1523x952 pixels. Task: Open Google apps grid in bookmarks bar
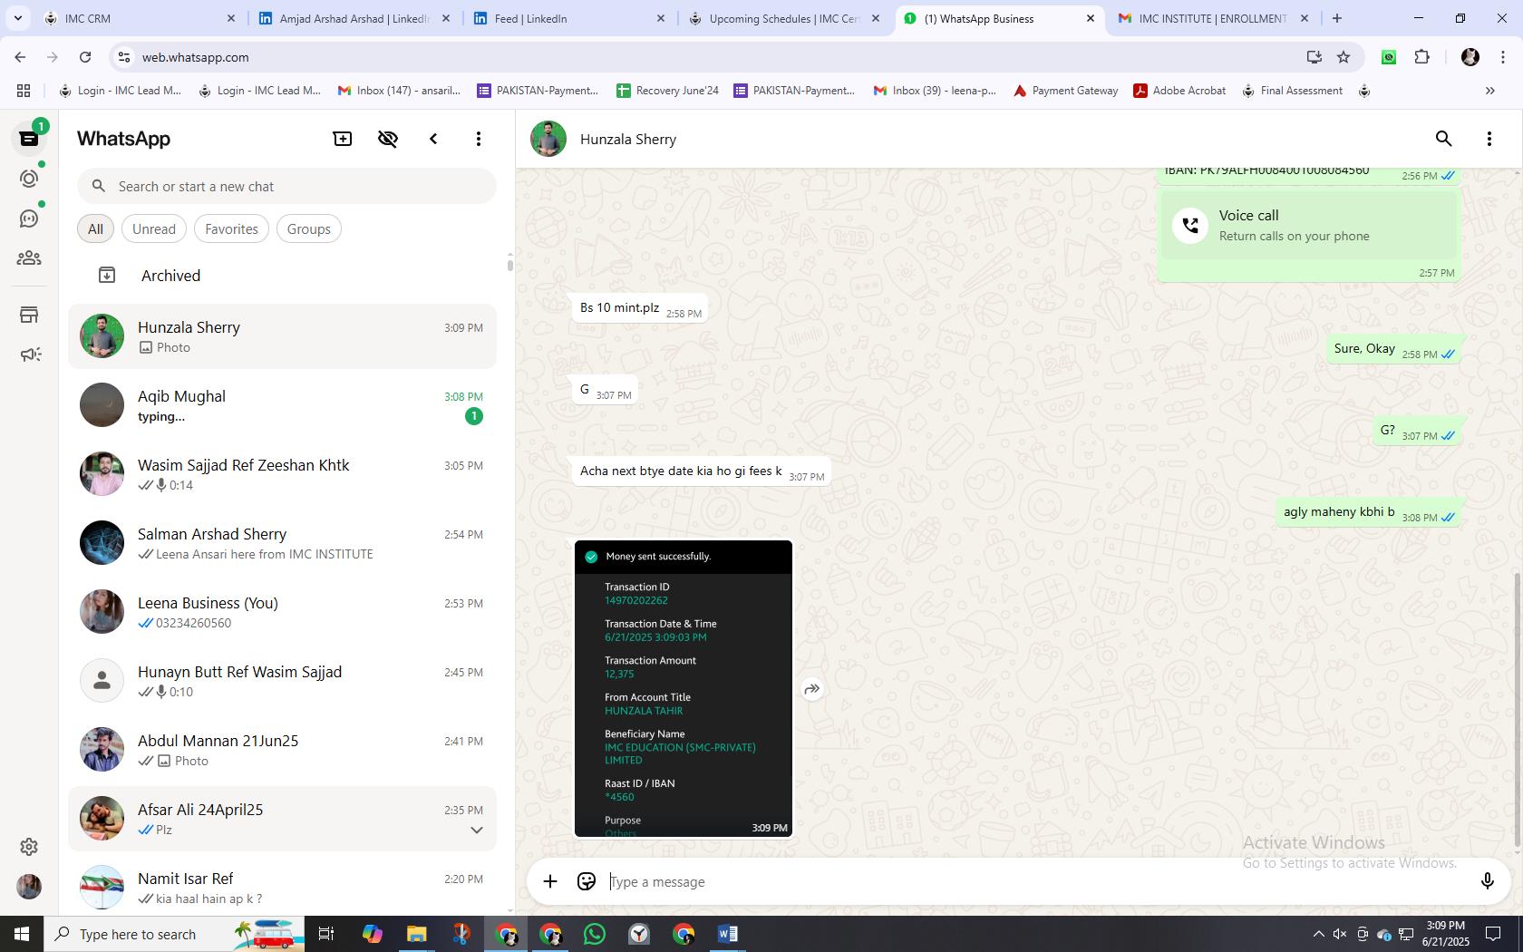coord(24,91)
